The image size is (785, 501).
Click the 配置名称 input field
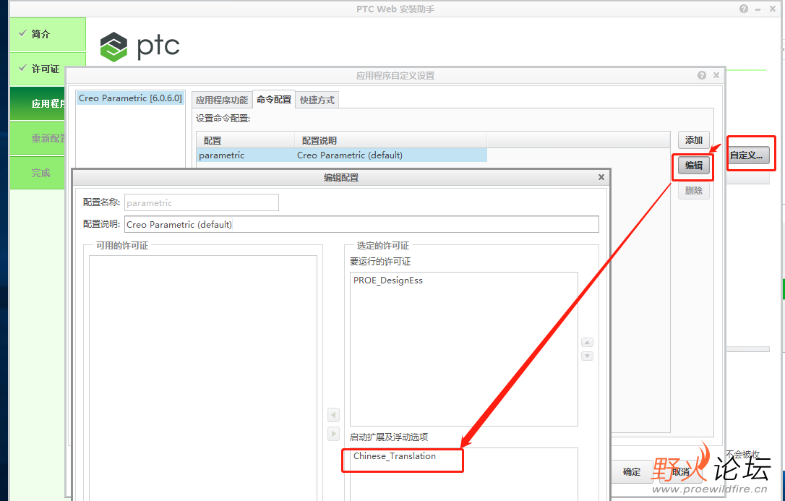[201, 202]
